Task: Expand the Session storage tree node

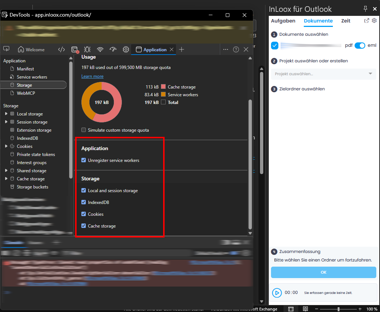Action: coord(6,122)
